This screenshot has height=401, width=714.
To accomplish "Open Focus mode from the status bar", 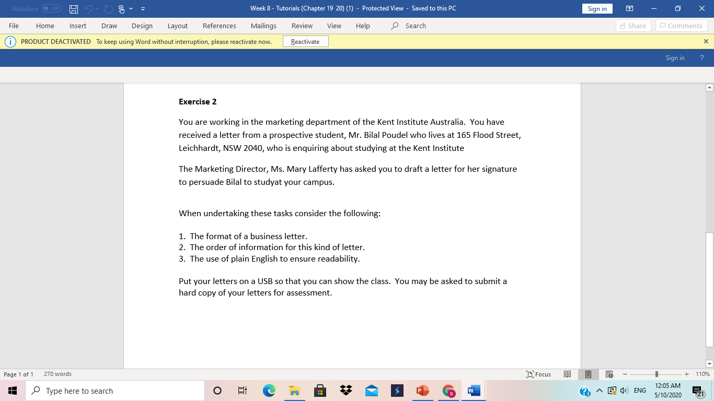I will coord(538,374).
